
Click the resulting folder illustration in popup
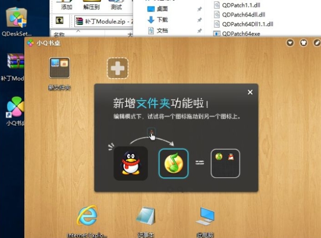pyautogui.click(x=225, y=163)
